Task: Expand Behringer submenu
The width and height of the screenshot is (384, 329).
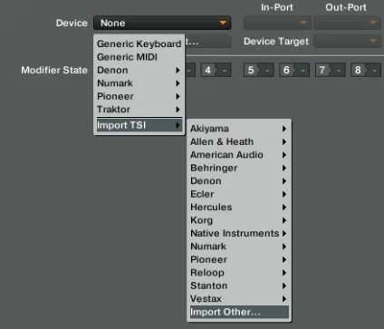Action: tap(239, 168)
